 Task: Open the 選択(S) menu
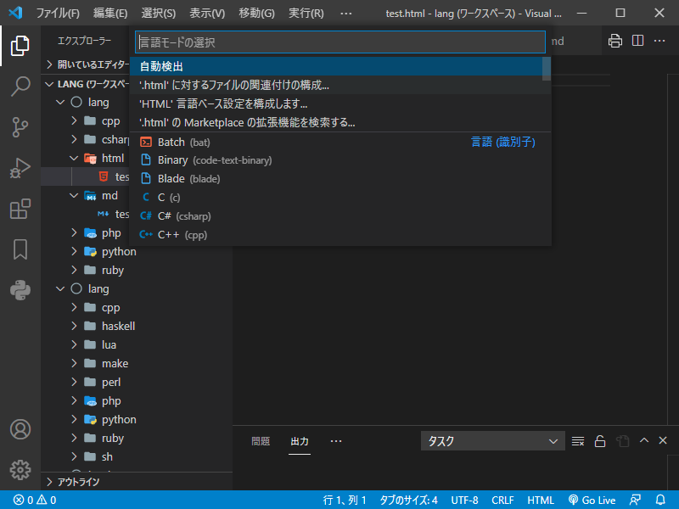click(159, 13)
